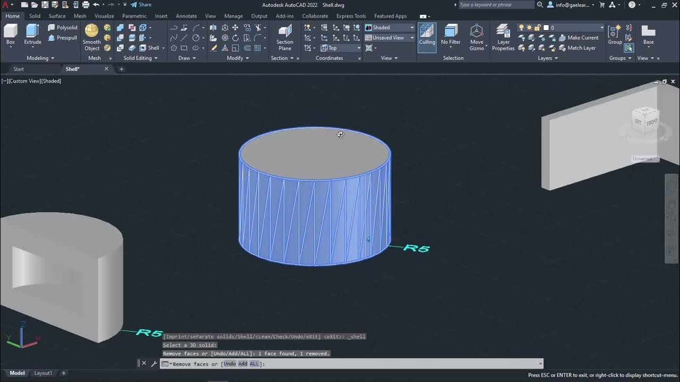Select the Polygon tool in Draw panel
Screen dimensions: 680x382
pos(174,48)
